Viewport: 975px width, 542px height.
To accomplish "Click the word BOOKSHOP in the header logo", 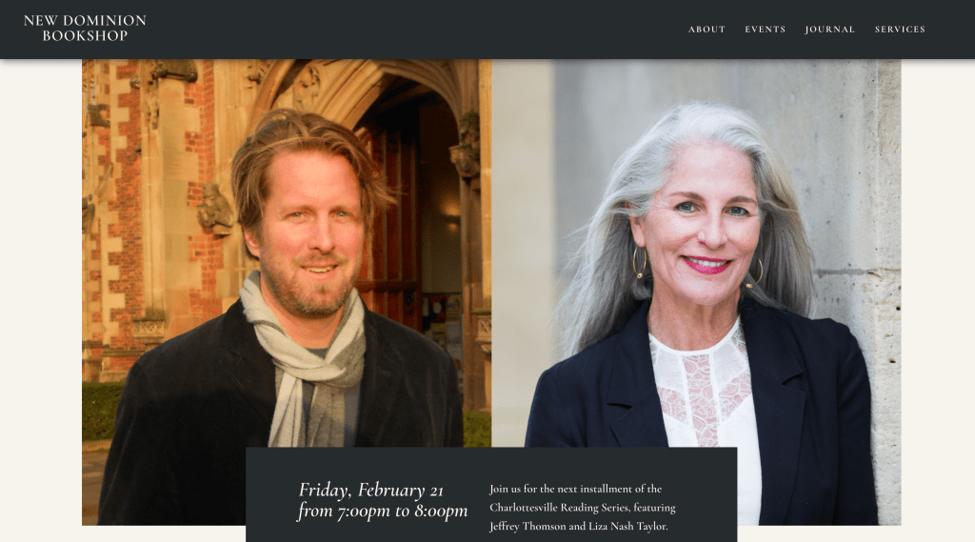I will pyautogui.click(x=85, y=36).
